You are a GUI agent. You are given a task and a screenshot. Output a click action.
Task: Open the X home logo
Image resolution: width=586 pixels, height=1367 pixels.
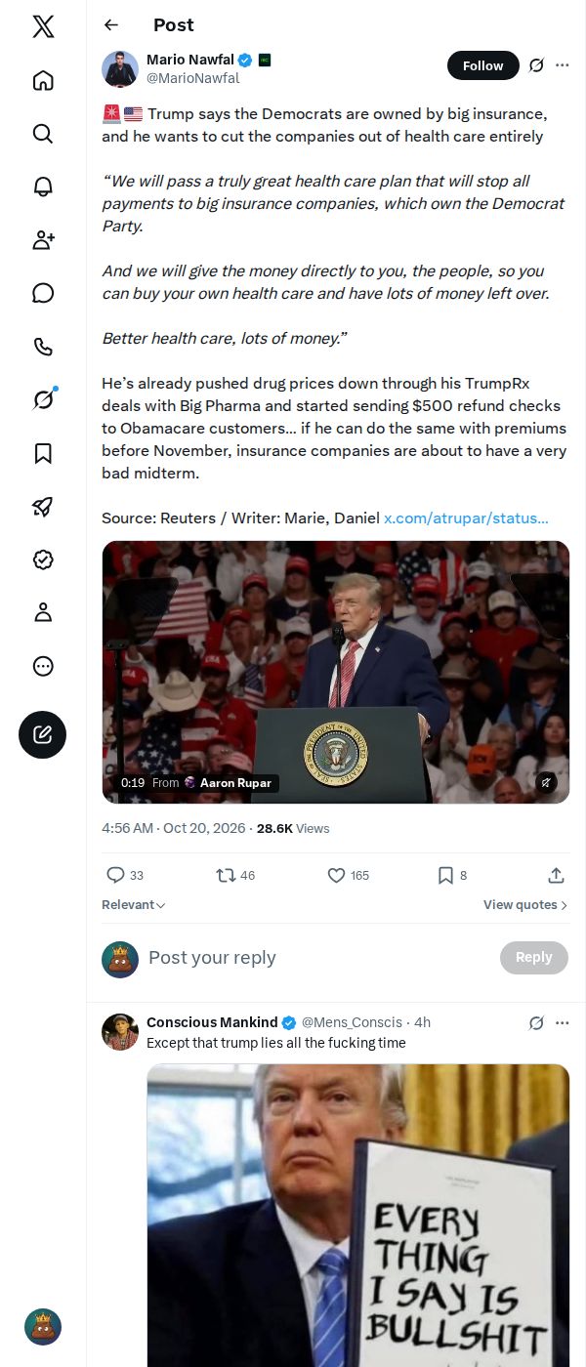coord(43,26)
